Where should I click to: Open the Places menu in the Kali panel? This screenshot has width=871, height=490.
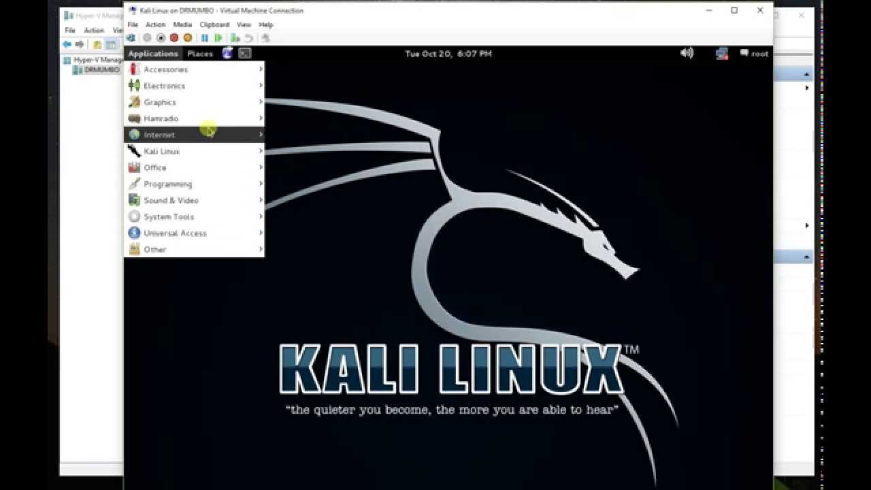tap(200, 54)
